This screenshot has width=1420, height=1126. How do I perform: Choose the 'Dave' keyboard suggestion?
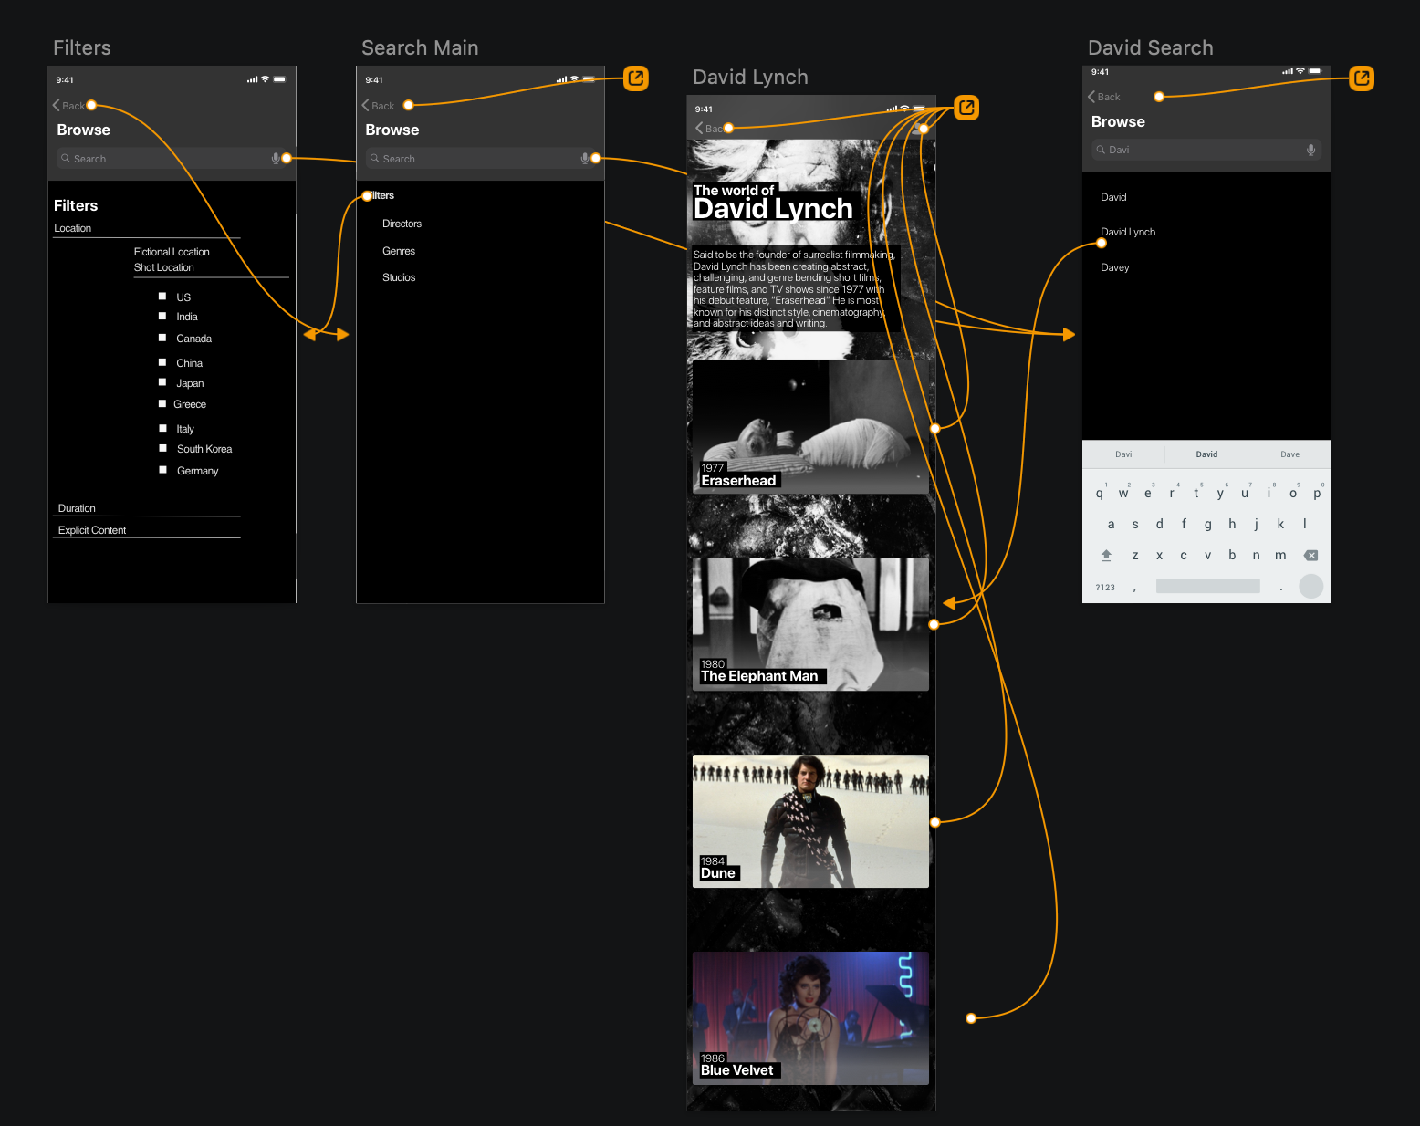click(1289, 454)
